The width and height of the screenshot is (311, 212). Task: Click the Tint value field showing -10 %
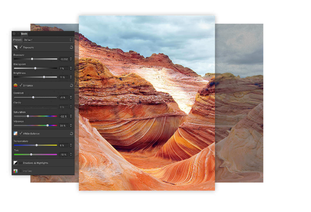click(x=64, y=154)
